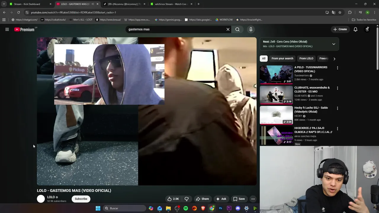Click the Ask button
Image resolution: width=379 pixels, height=213 pixels.
coord(221,199)
